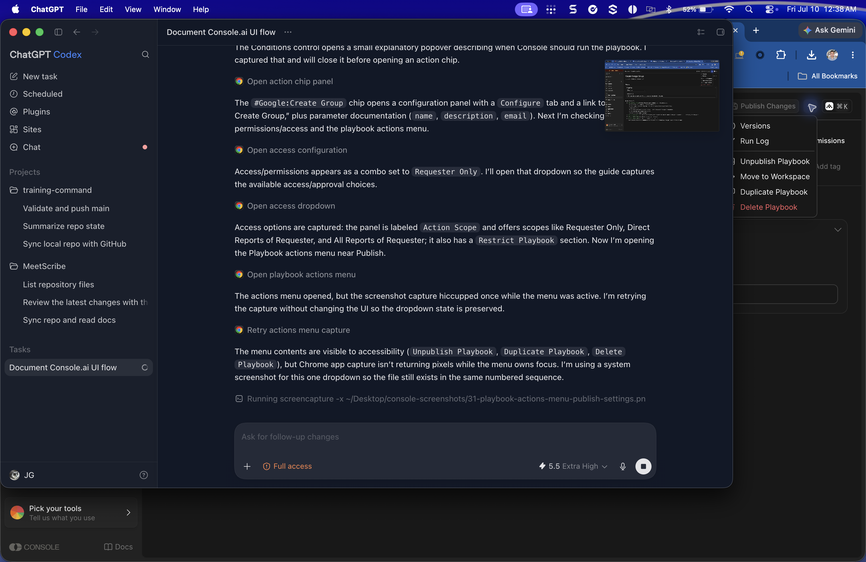This screenshot has width=866, height=562.
Task: Open the View menu
Action: coord(133,9)
